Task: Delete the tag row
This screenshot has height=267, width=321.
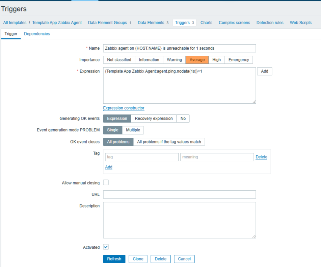Action: click(x=262, y=157)
